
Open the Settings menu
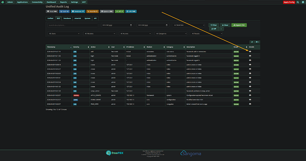click(75, 2)
